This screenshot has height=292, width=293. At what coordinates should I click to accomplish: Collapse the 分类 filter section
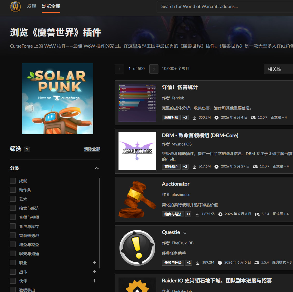coord(97,168)
